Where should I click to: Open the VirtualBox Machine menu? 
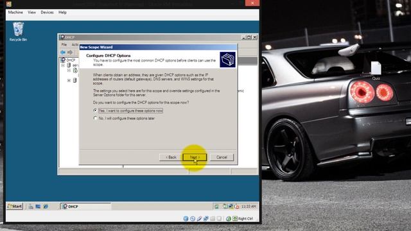click(15, 12)
